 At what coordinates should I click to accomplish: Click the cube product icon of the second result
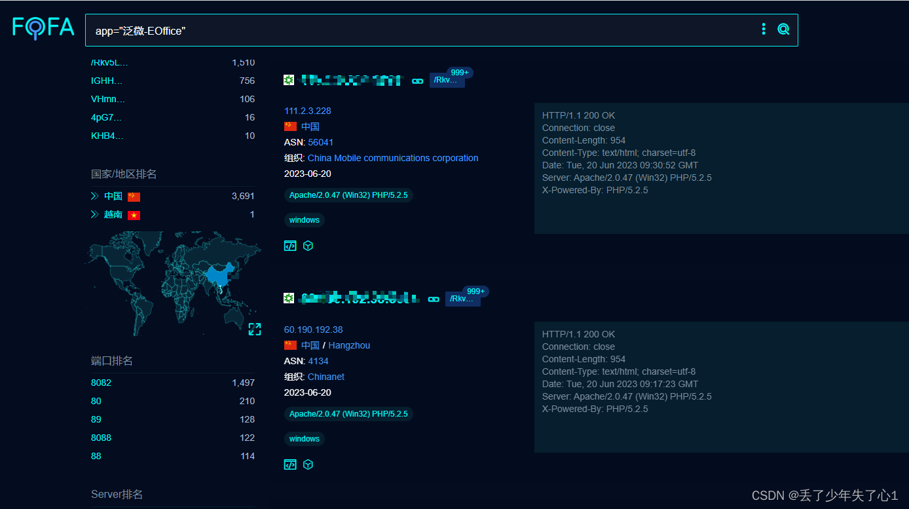click(x=308, y=464)
